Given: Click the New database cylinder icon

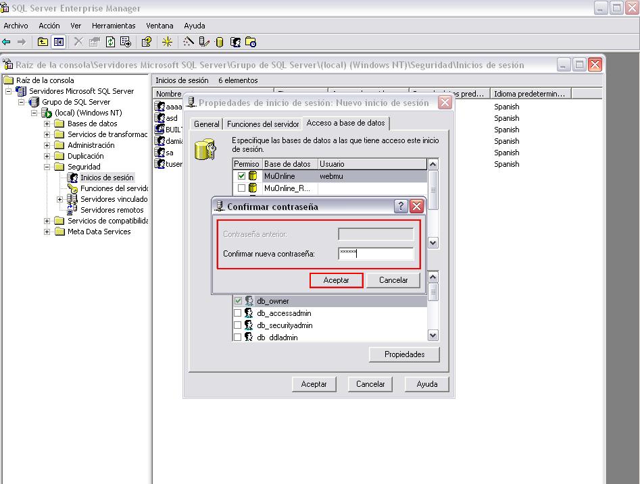Looking at the screenshot, I should click(x=219, y=42).
